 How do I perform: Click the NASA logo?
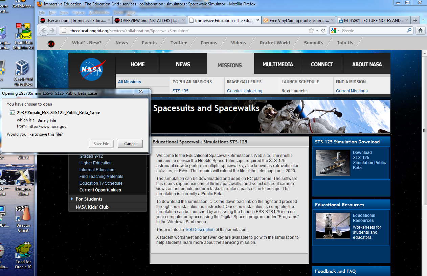(93, 69)
